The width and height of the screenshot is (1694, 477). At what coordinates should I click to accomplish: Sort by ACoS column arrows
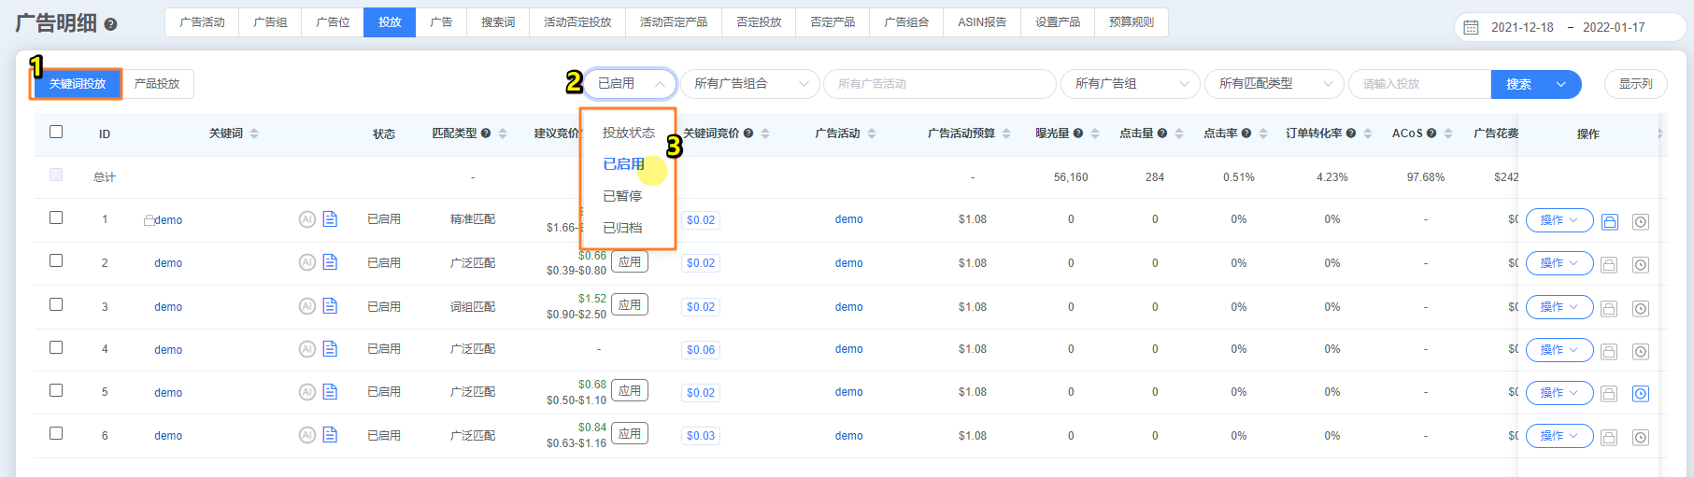[1447, 133]
